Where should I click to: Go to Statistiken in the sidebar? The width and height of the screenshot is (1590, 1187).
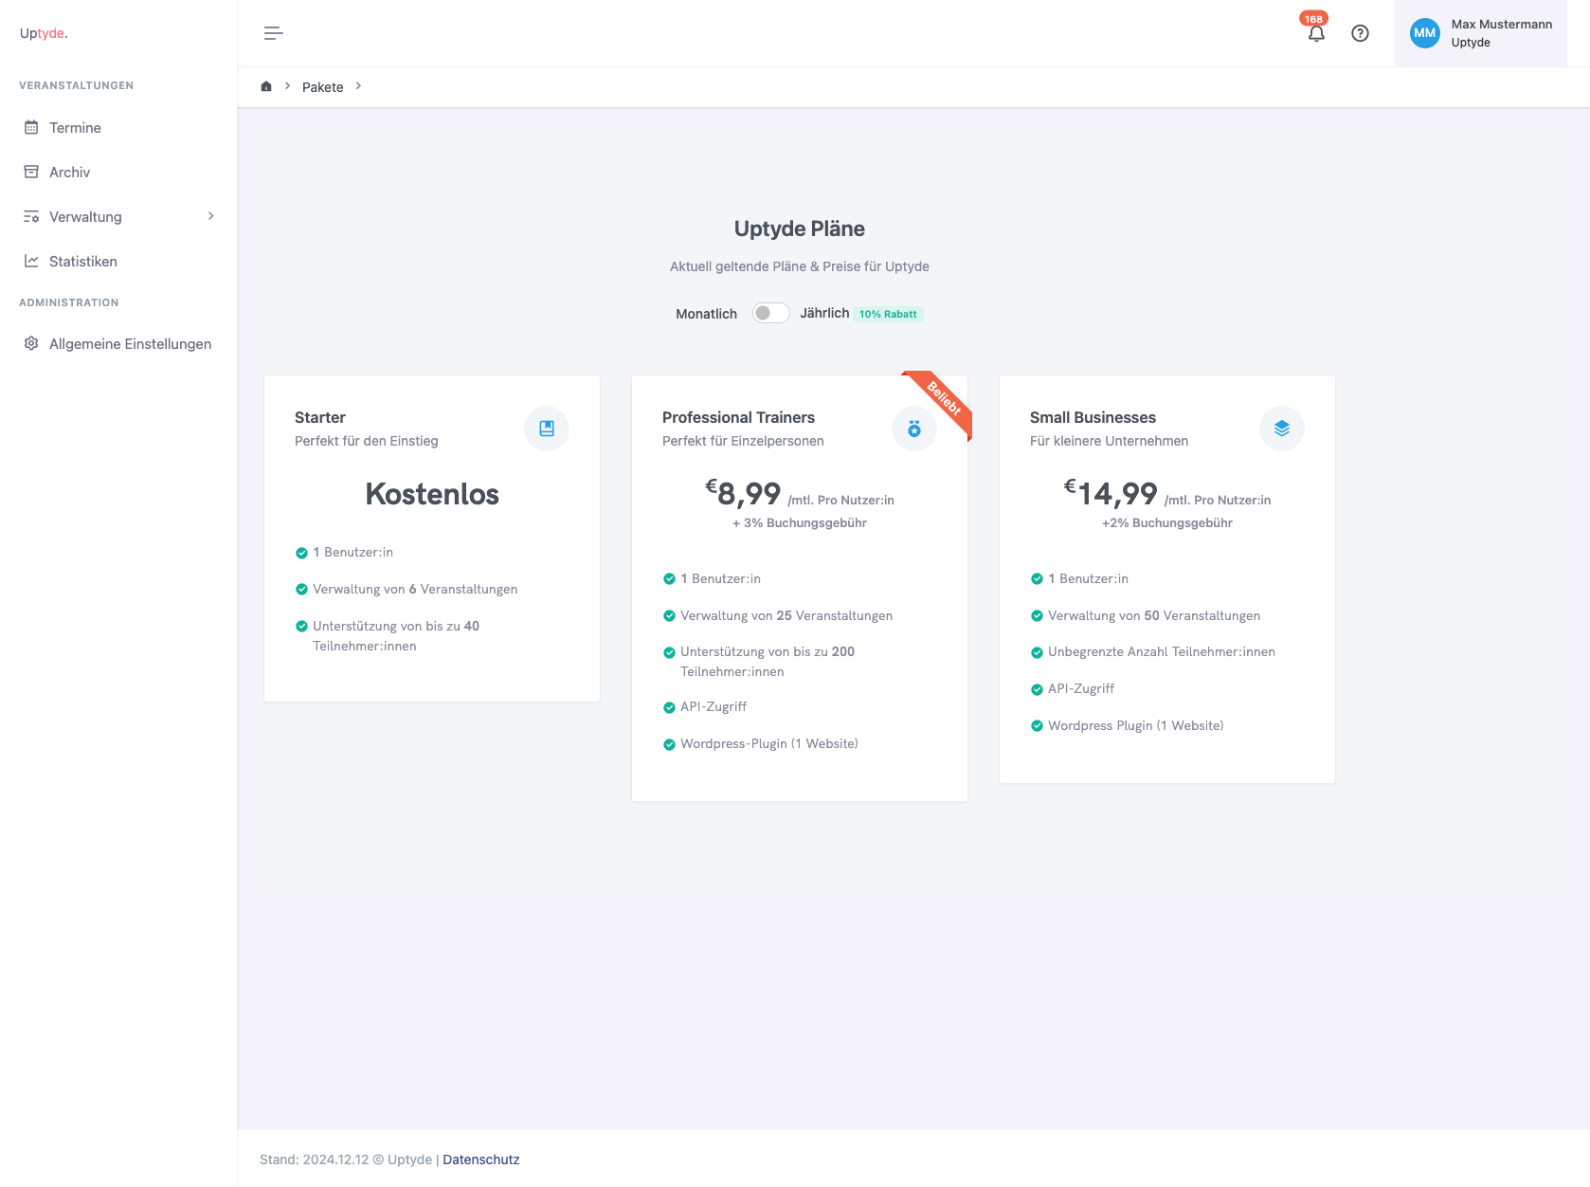[82, 262]
